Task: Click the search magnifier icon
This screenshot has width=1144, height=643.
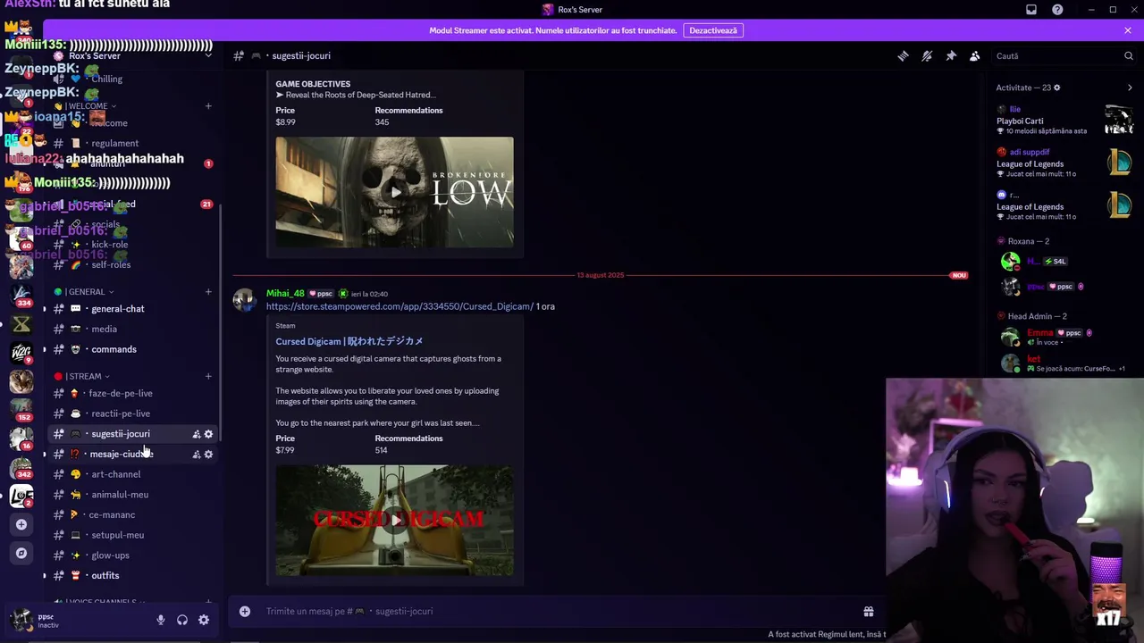Action: (x=1129, y=55)
